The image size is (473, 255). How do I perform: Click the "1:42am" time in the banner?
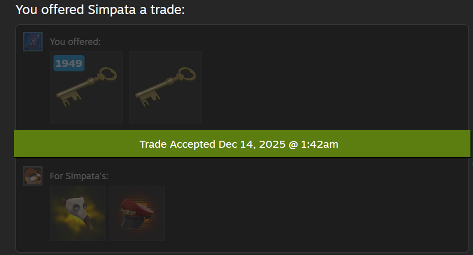319,144
